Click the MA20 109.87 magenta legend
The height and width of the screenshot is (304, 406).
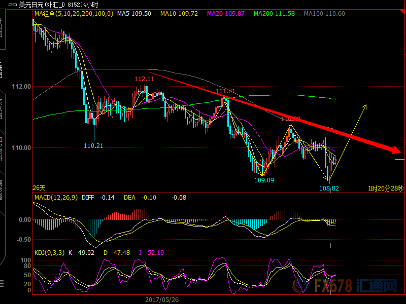click(x=227, y=14)
